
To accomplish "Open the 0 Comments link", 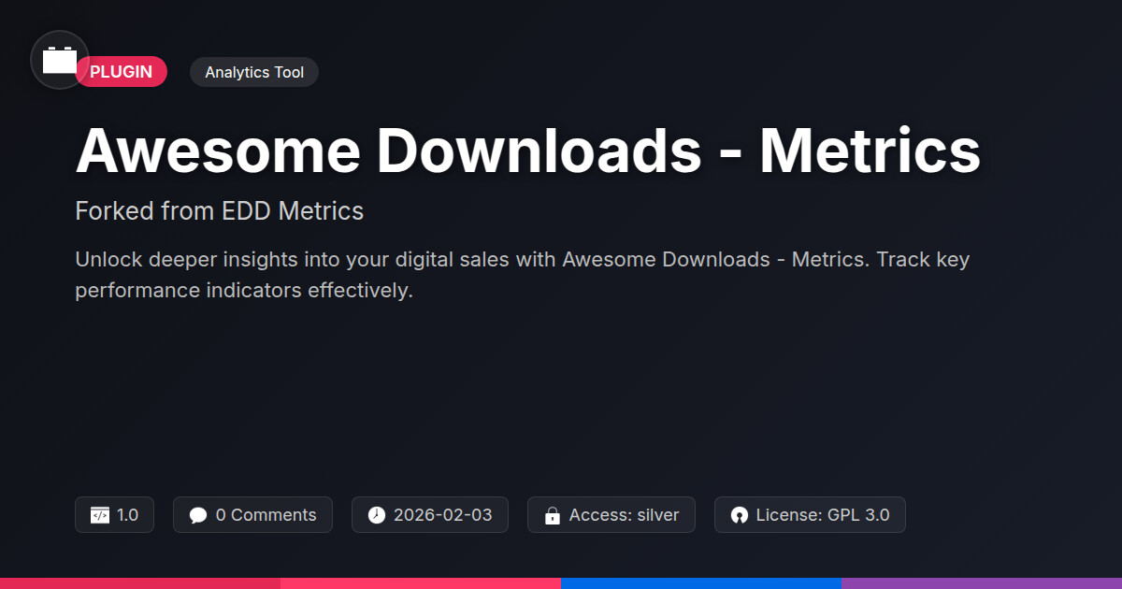I will [266, 515].
